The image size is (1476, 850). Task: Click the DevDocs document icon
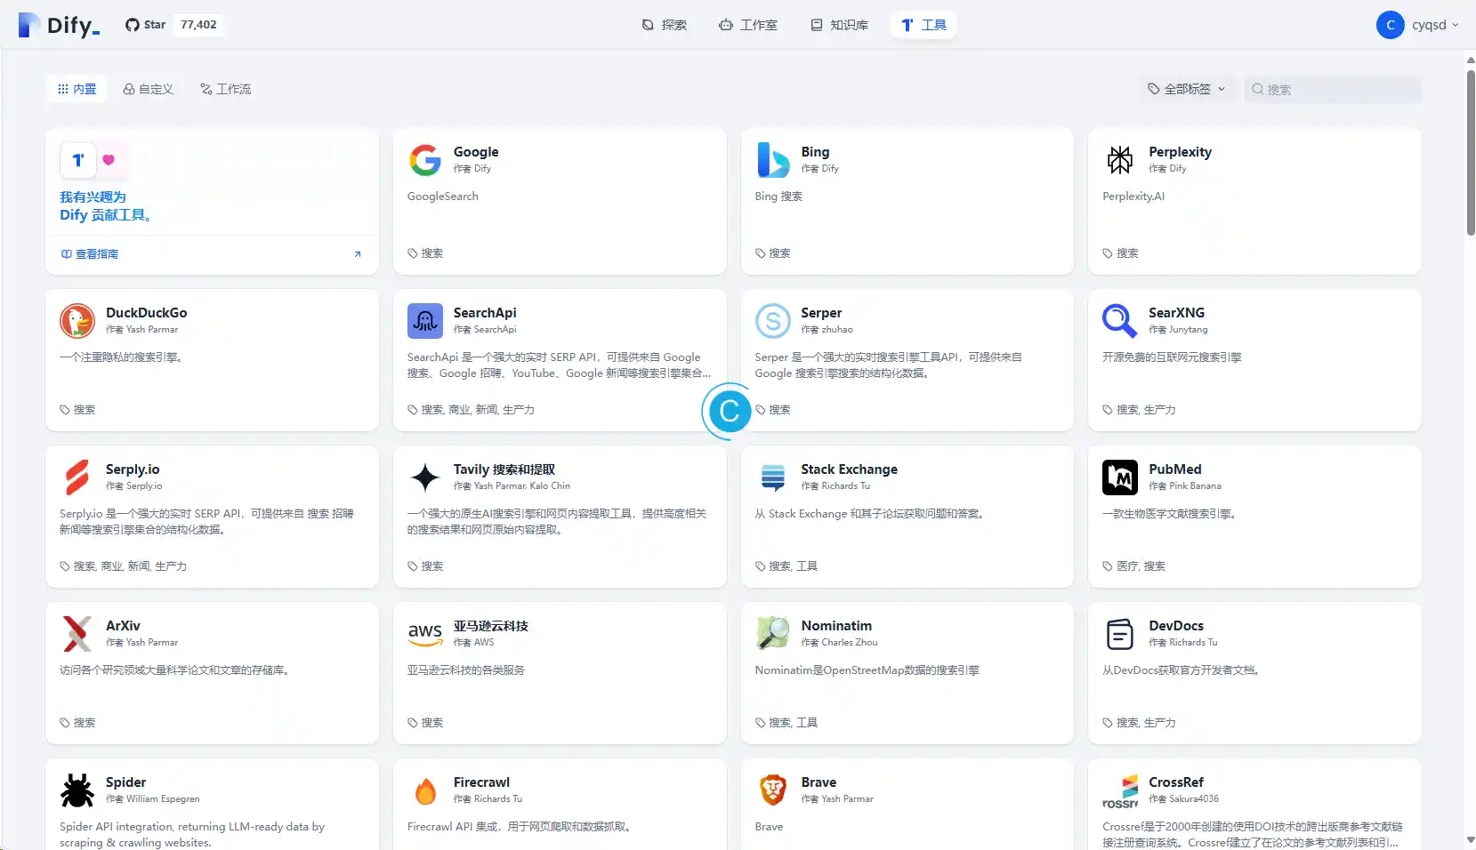pos(1120,634)
